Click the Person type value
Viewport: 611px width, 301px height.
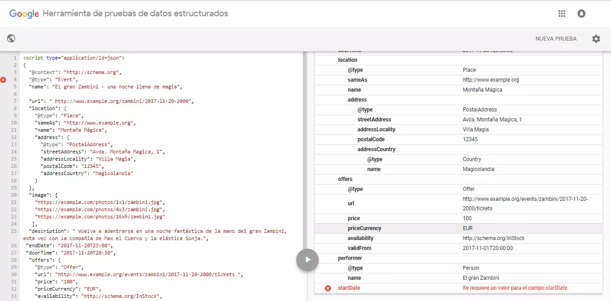[471, 268]
